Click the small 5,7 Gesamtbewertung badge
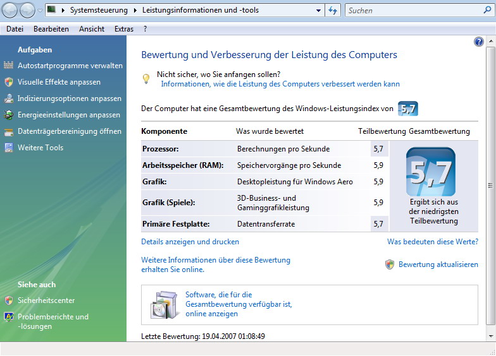The width and height of the screenshot is (496, 356). 407,109
